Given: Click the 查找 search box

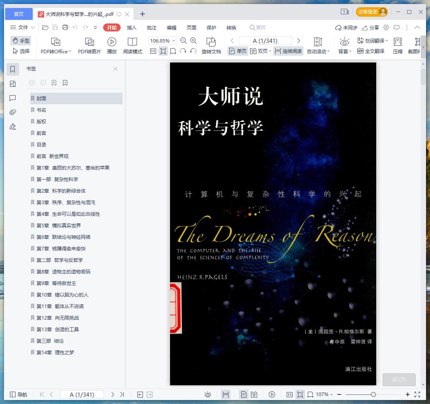Looking at the screenshot, I should (x=258, y=27).
